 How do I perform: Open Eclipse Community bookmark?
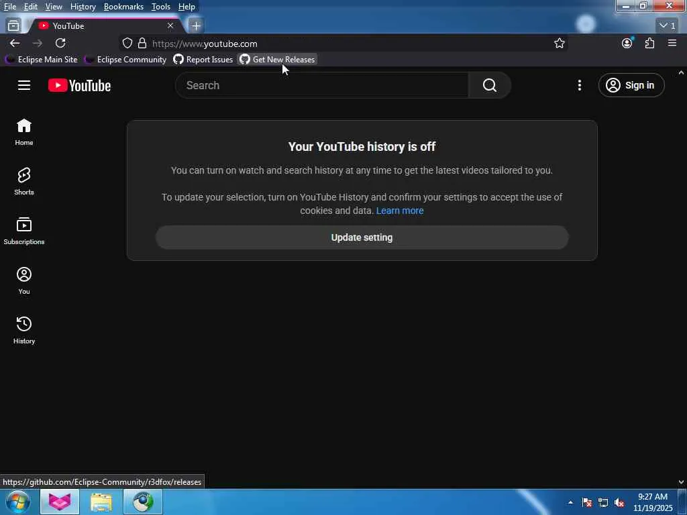(x=125, y=60)
